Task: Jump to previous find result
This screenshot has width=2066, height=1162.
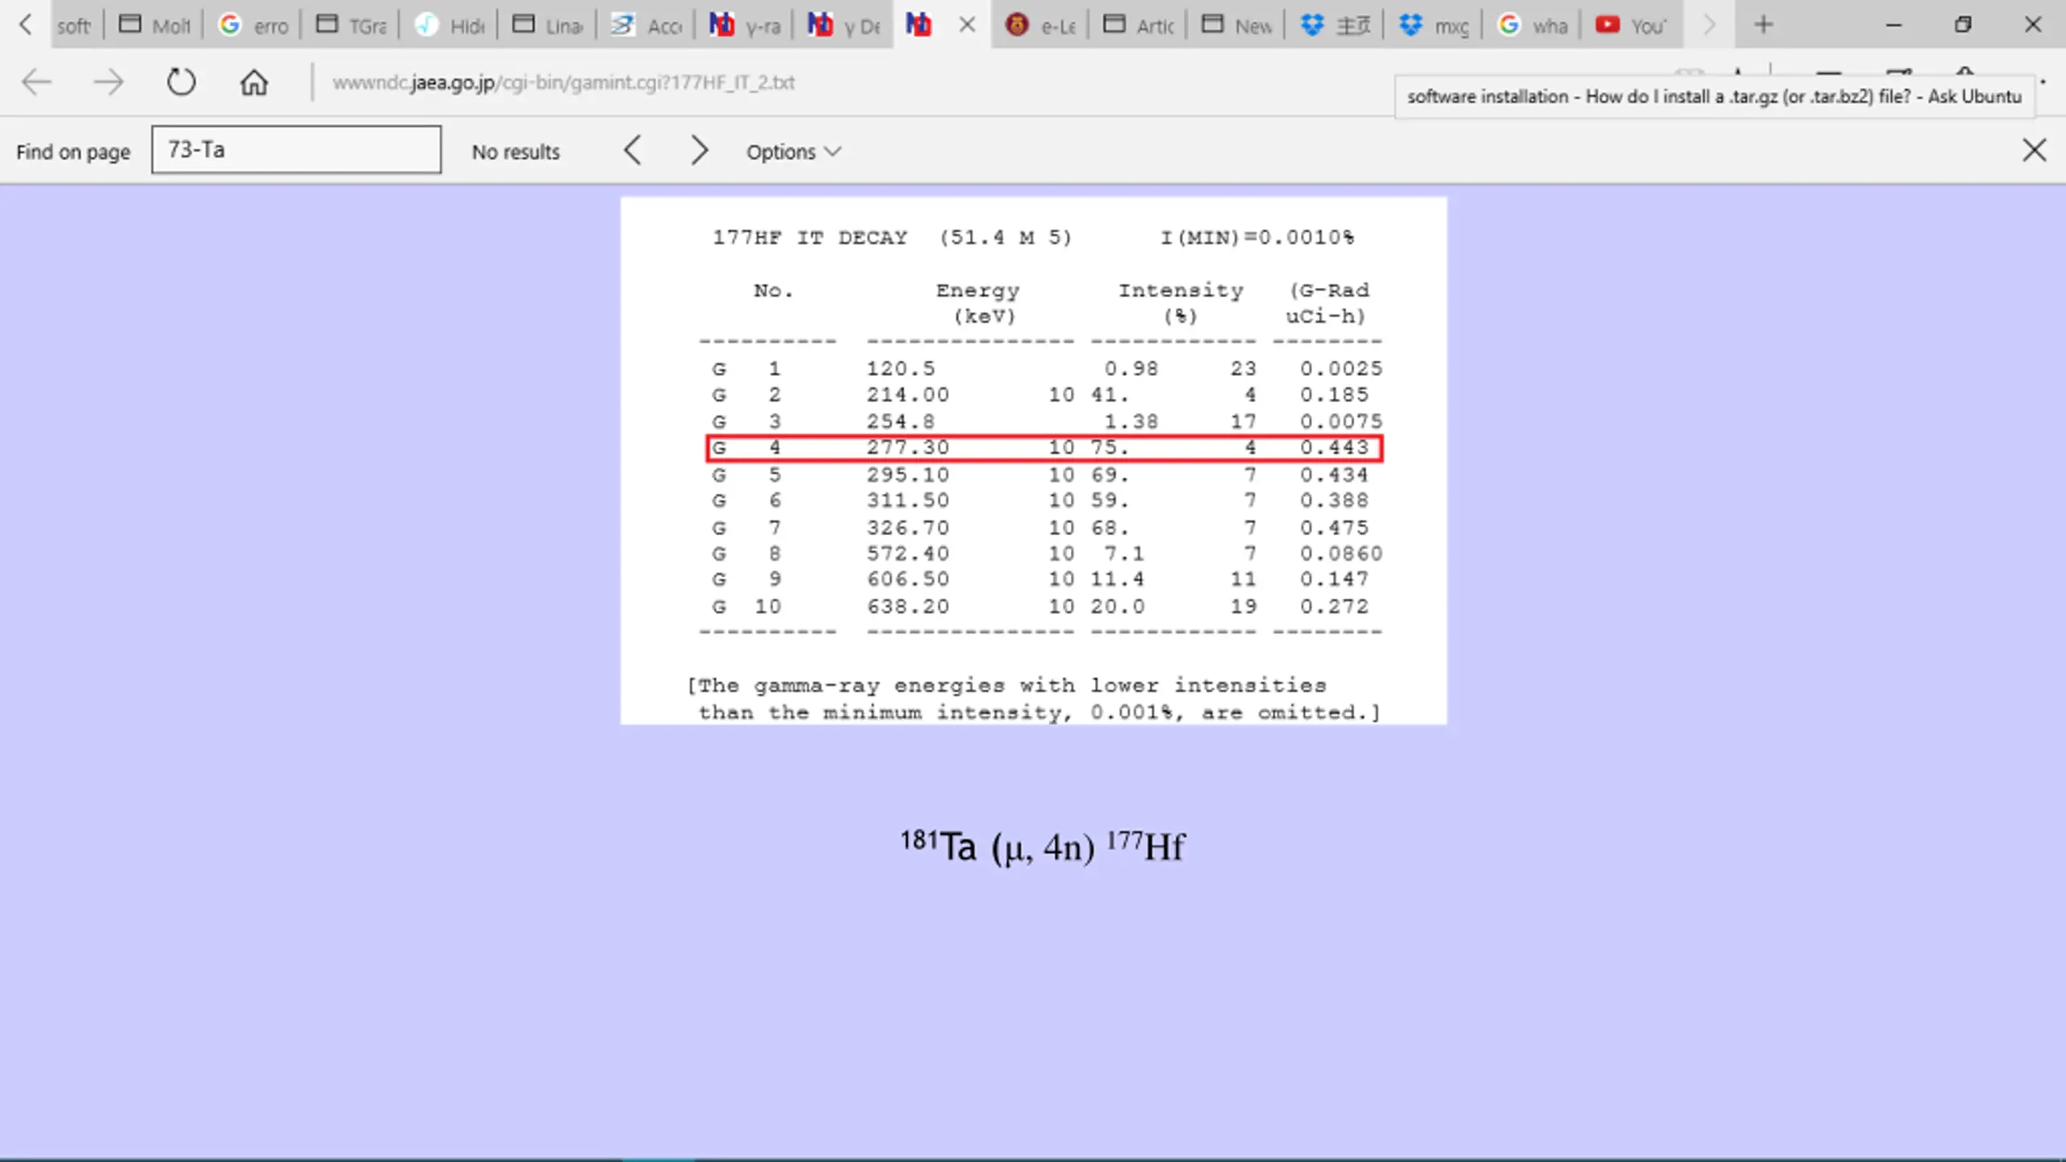Action: (633, 151)
